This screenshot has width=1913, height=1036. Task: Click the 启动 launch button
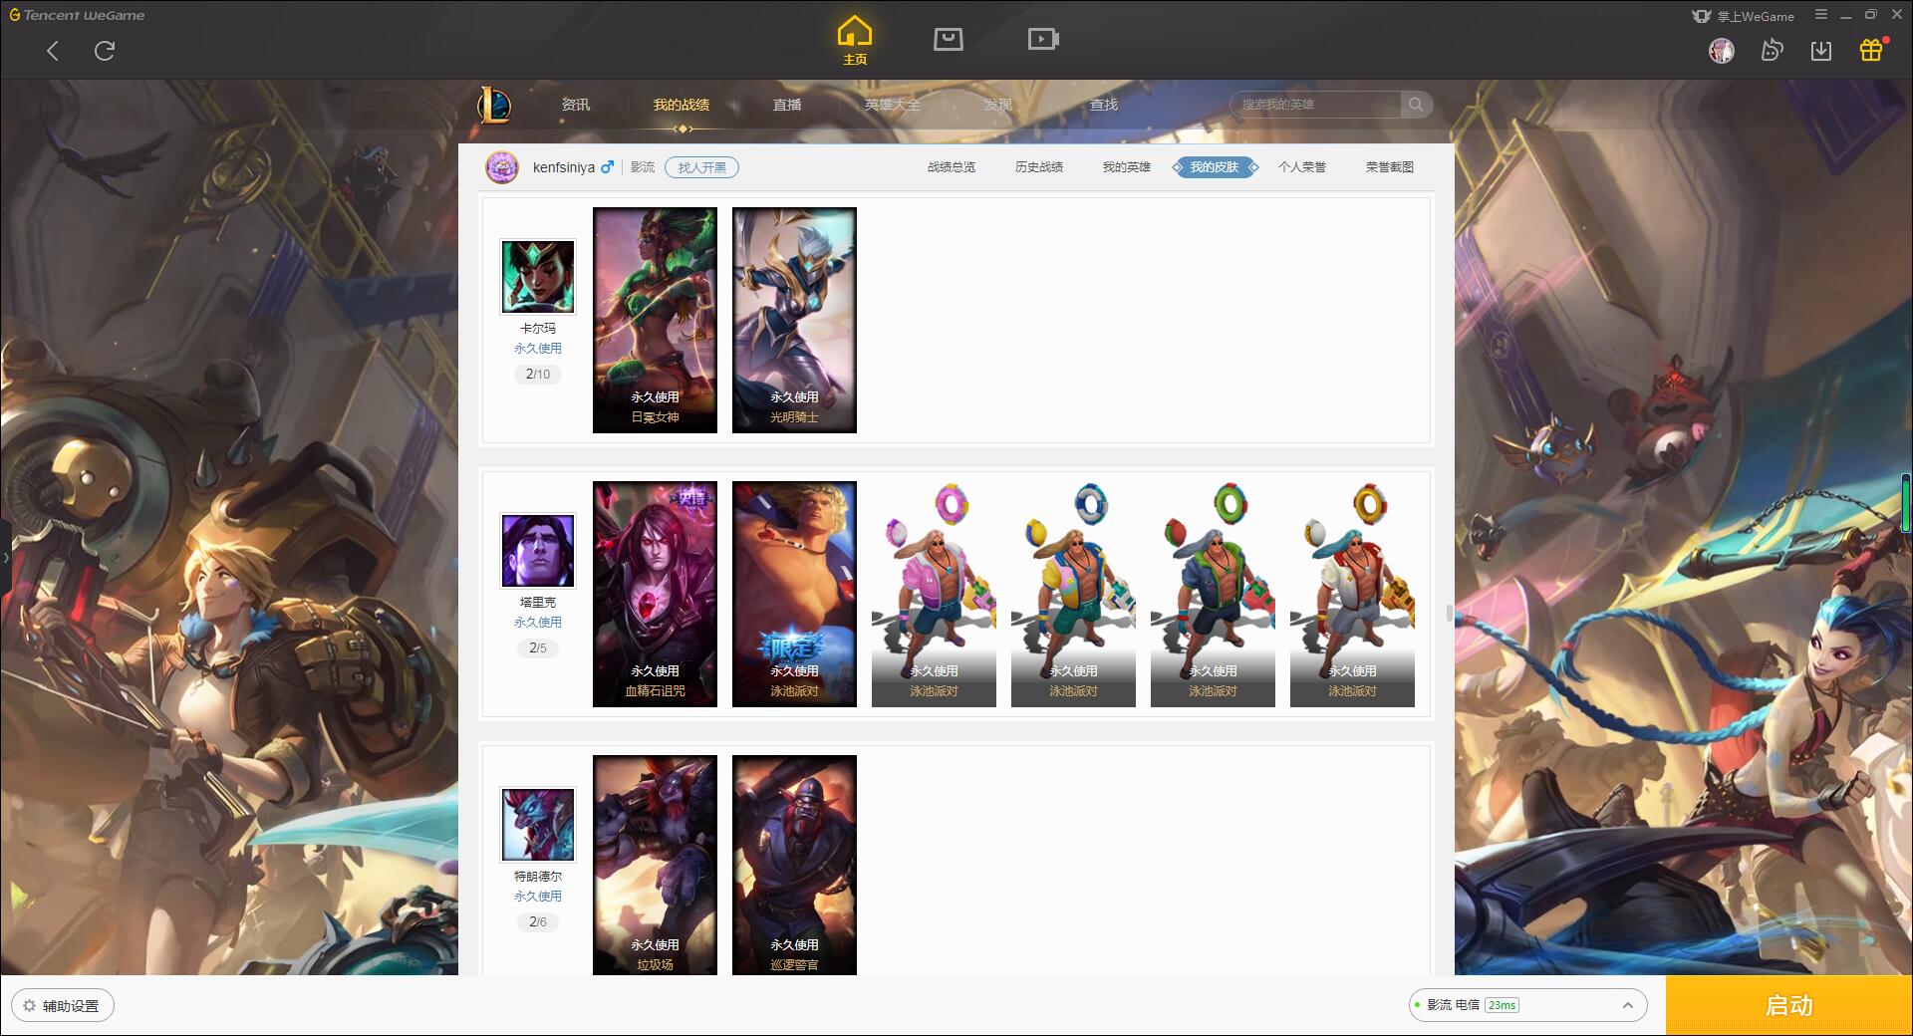(x=1788, y=1005)
